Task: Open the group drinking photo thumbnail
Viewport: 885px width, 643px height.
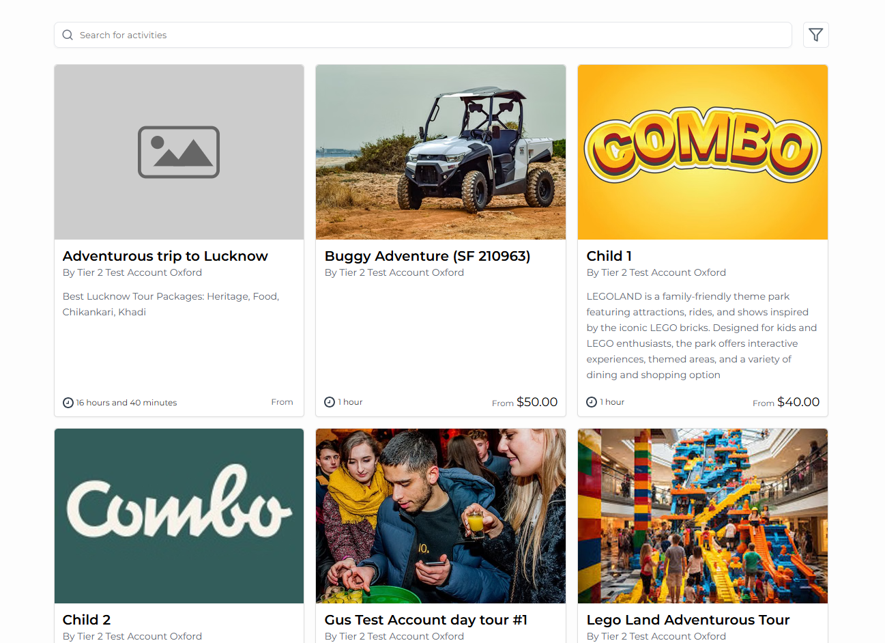Action: [x=441, y=516]
